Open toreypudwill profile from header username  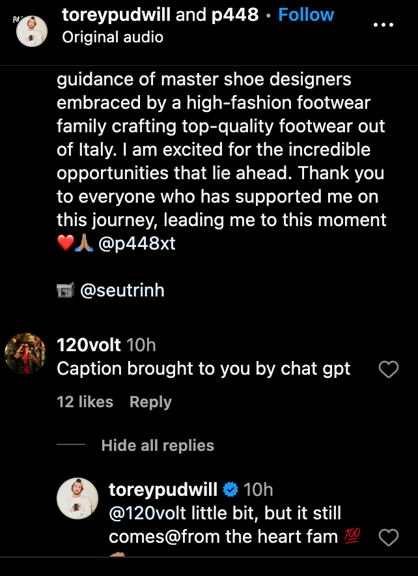(x=116, y=15)
